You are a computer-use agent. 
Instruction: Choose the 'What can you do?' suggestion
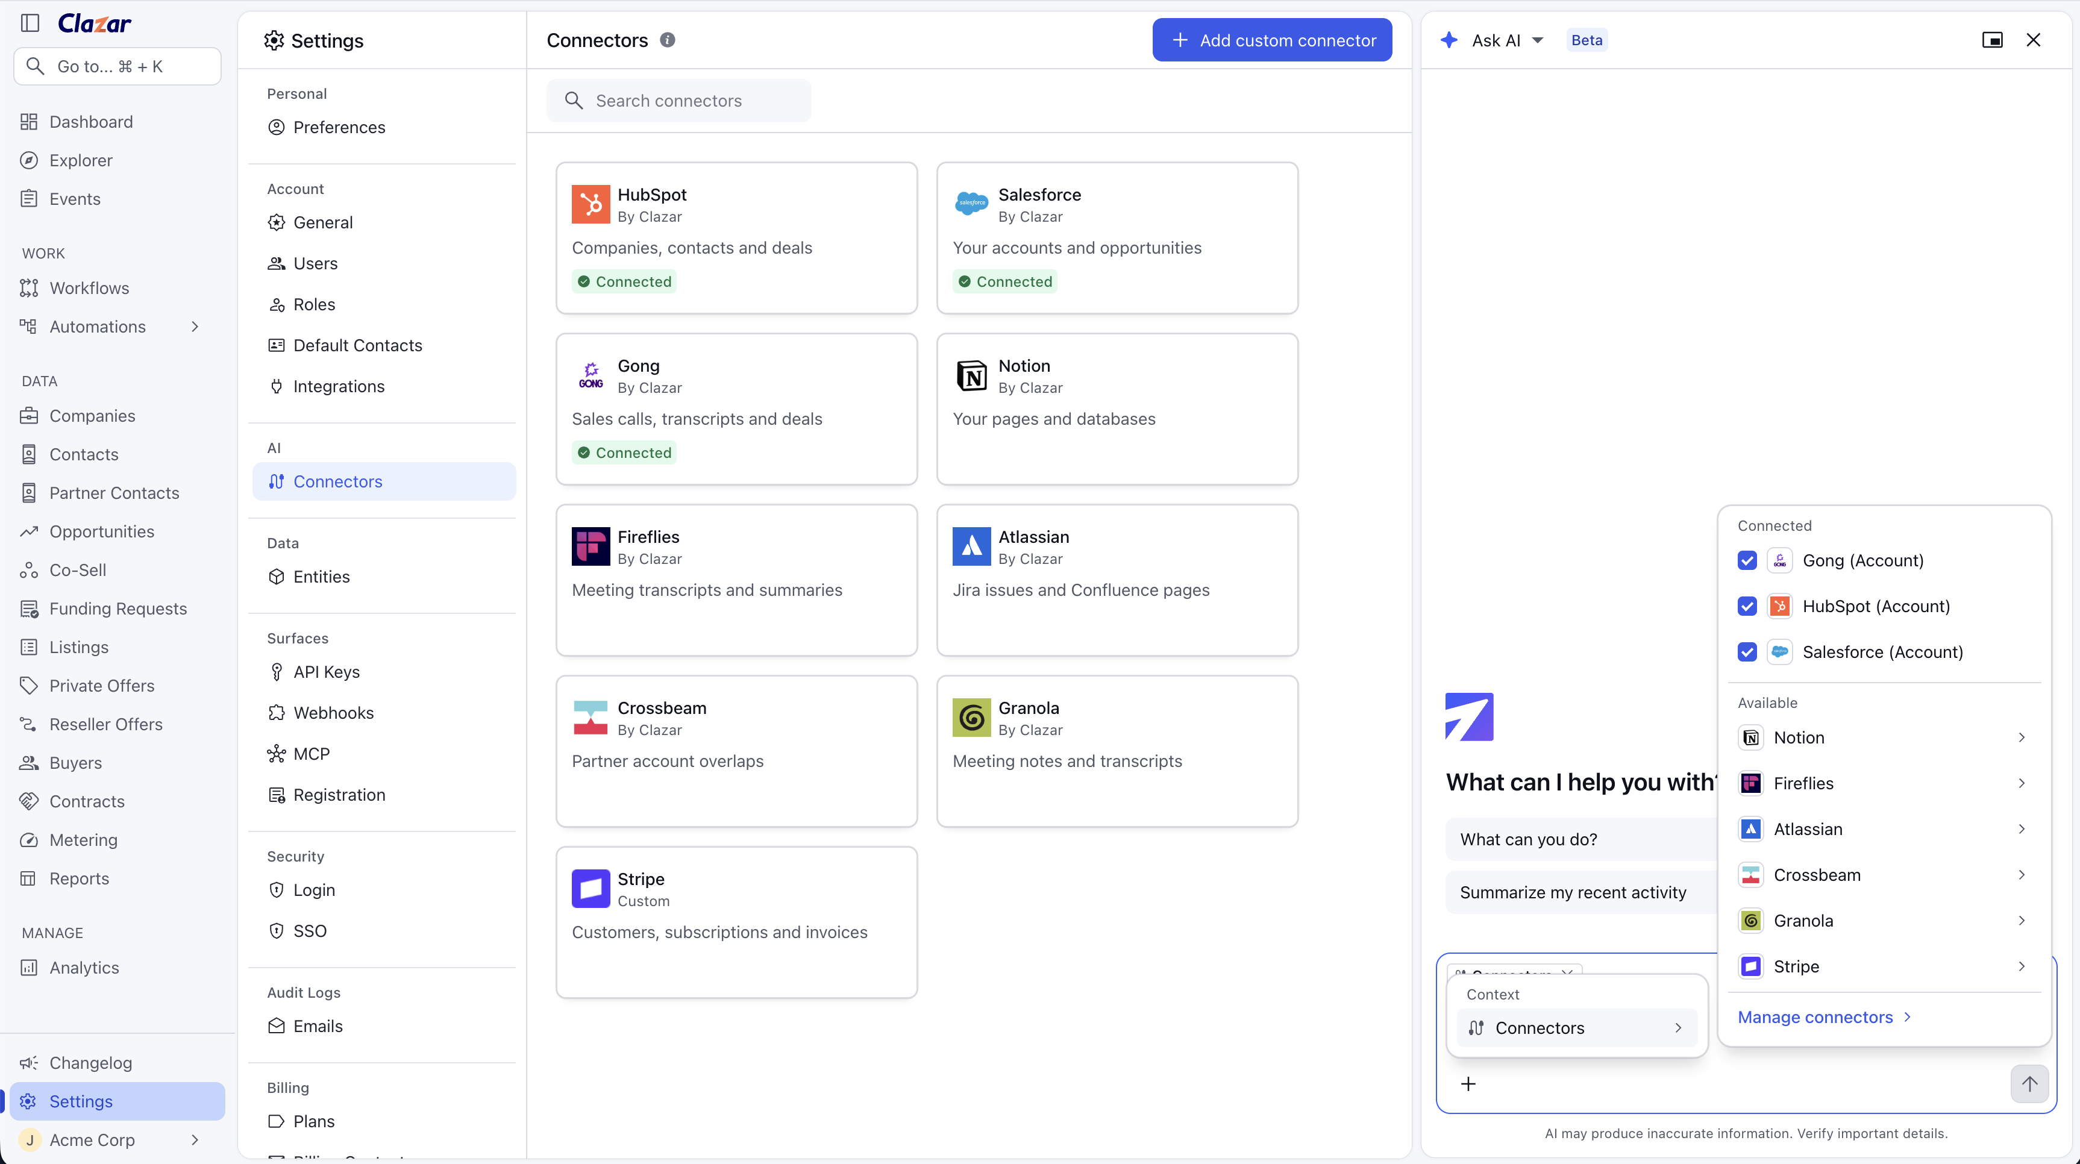pos(1581,839)
